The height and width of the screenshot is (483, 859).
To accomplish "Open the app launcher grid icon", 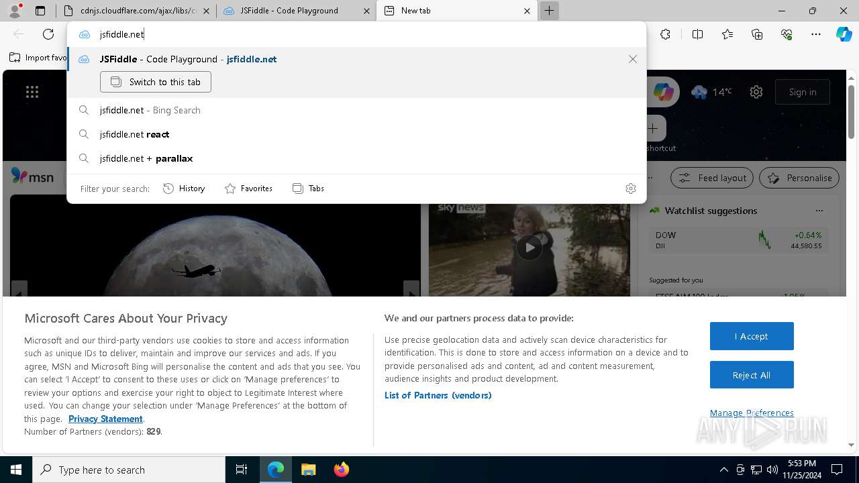I will [32, 92].
